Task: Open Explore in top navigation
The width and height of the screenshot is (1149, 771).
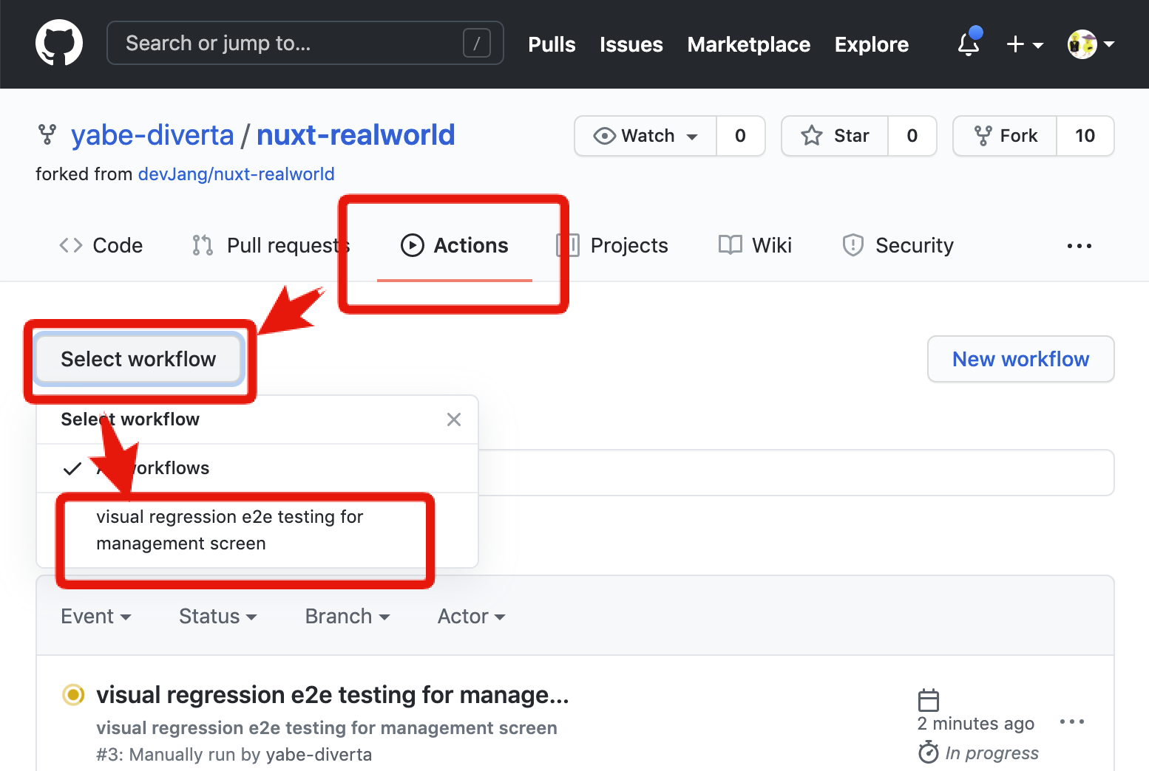Action: (x=871, y=44)
